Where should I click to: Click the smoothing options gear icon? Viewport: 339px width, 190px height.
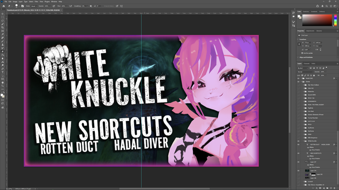click(x=91, y=6)
